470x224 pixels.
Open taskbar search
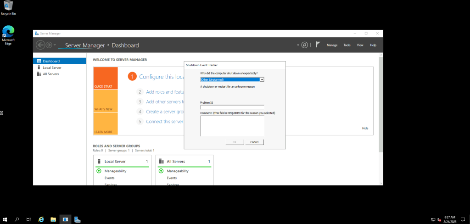[x=17, y=219]
